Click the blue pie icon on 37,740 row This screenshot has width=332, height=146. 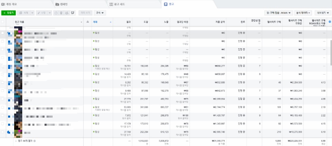[x=9, y=132]
